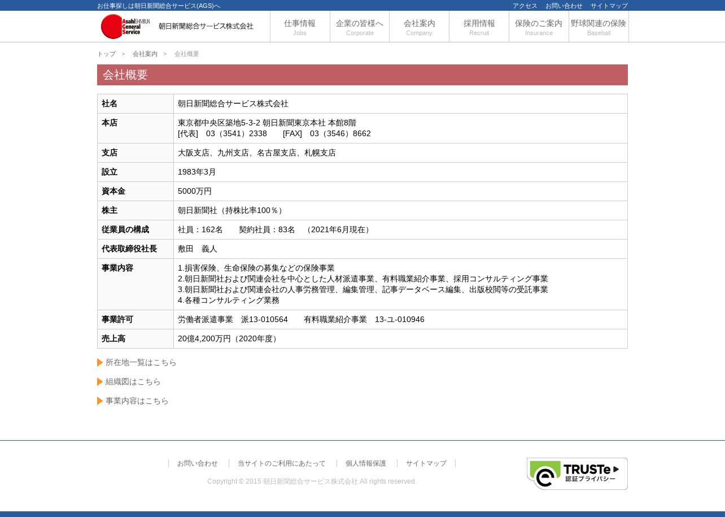
Task: Click the employee count 社員：162名 line
Action: coord(276,230)
